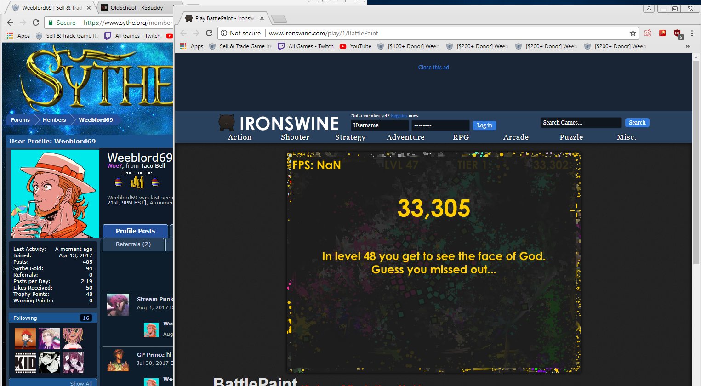The height and width of the screenshot is (386, 701).
Task: Click the Stream Punk username link
Action: (155, 299)
